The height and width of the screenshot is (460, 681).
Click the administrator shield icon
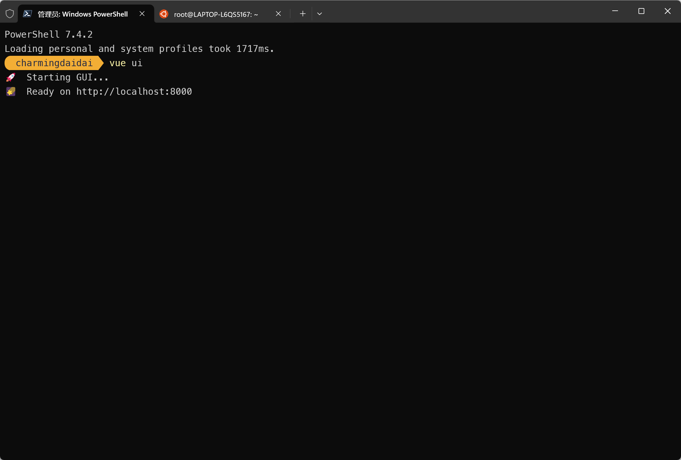(x=10, y=14)
